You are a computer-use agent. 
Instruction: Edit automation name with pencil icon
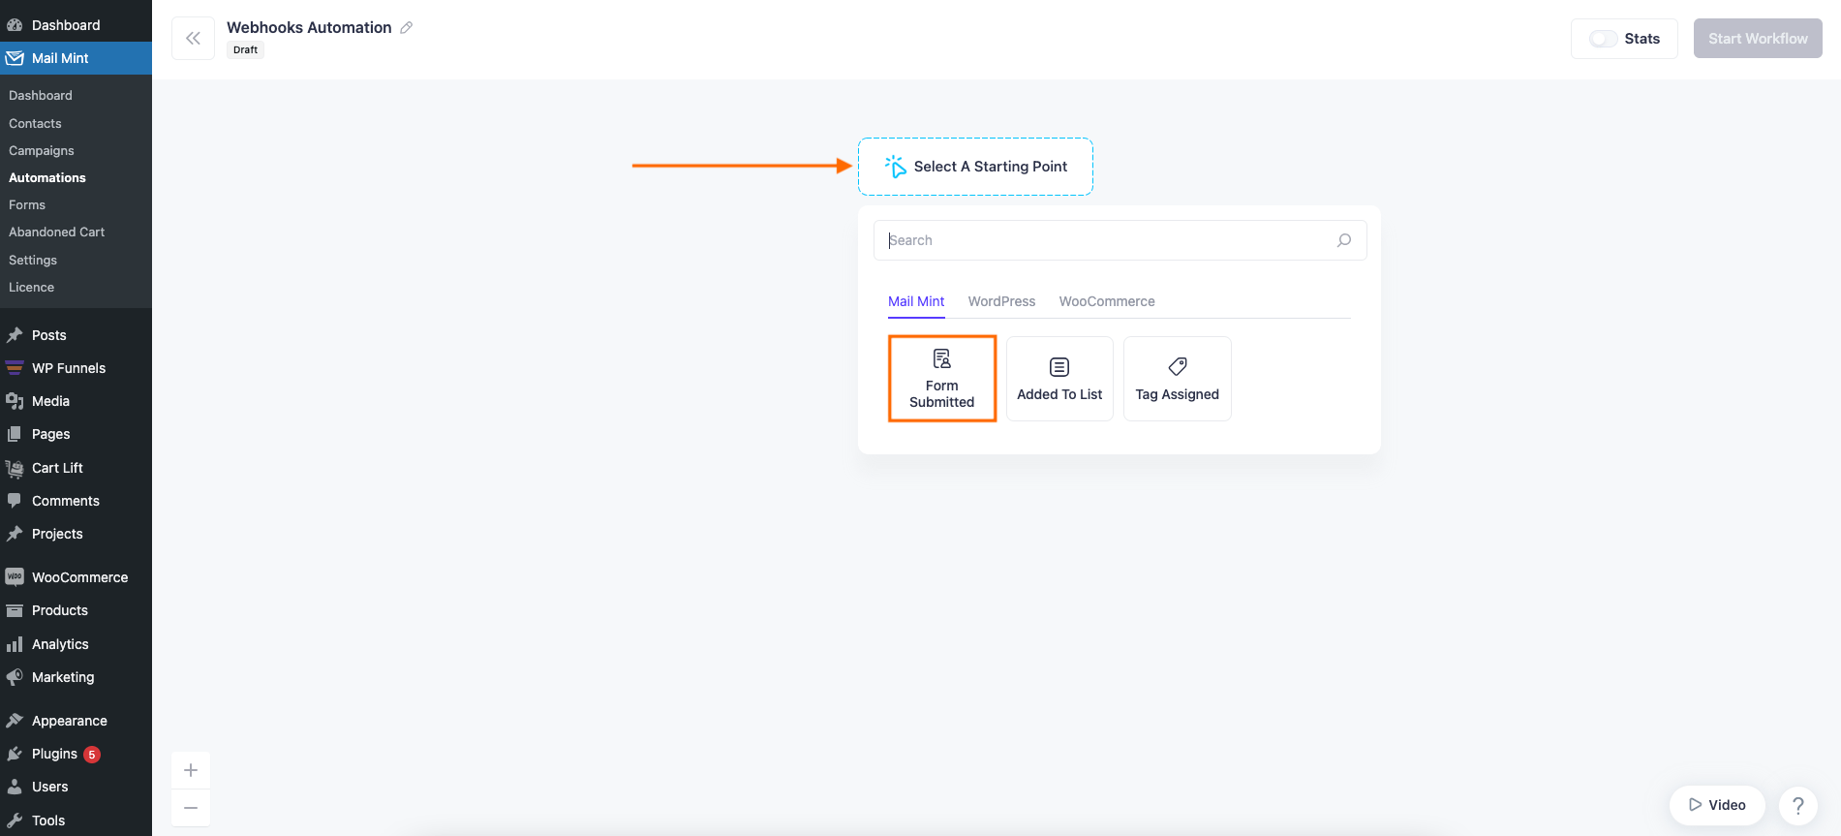coord(407,27)
